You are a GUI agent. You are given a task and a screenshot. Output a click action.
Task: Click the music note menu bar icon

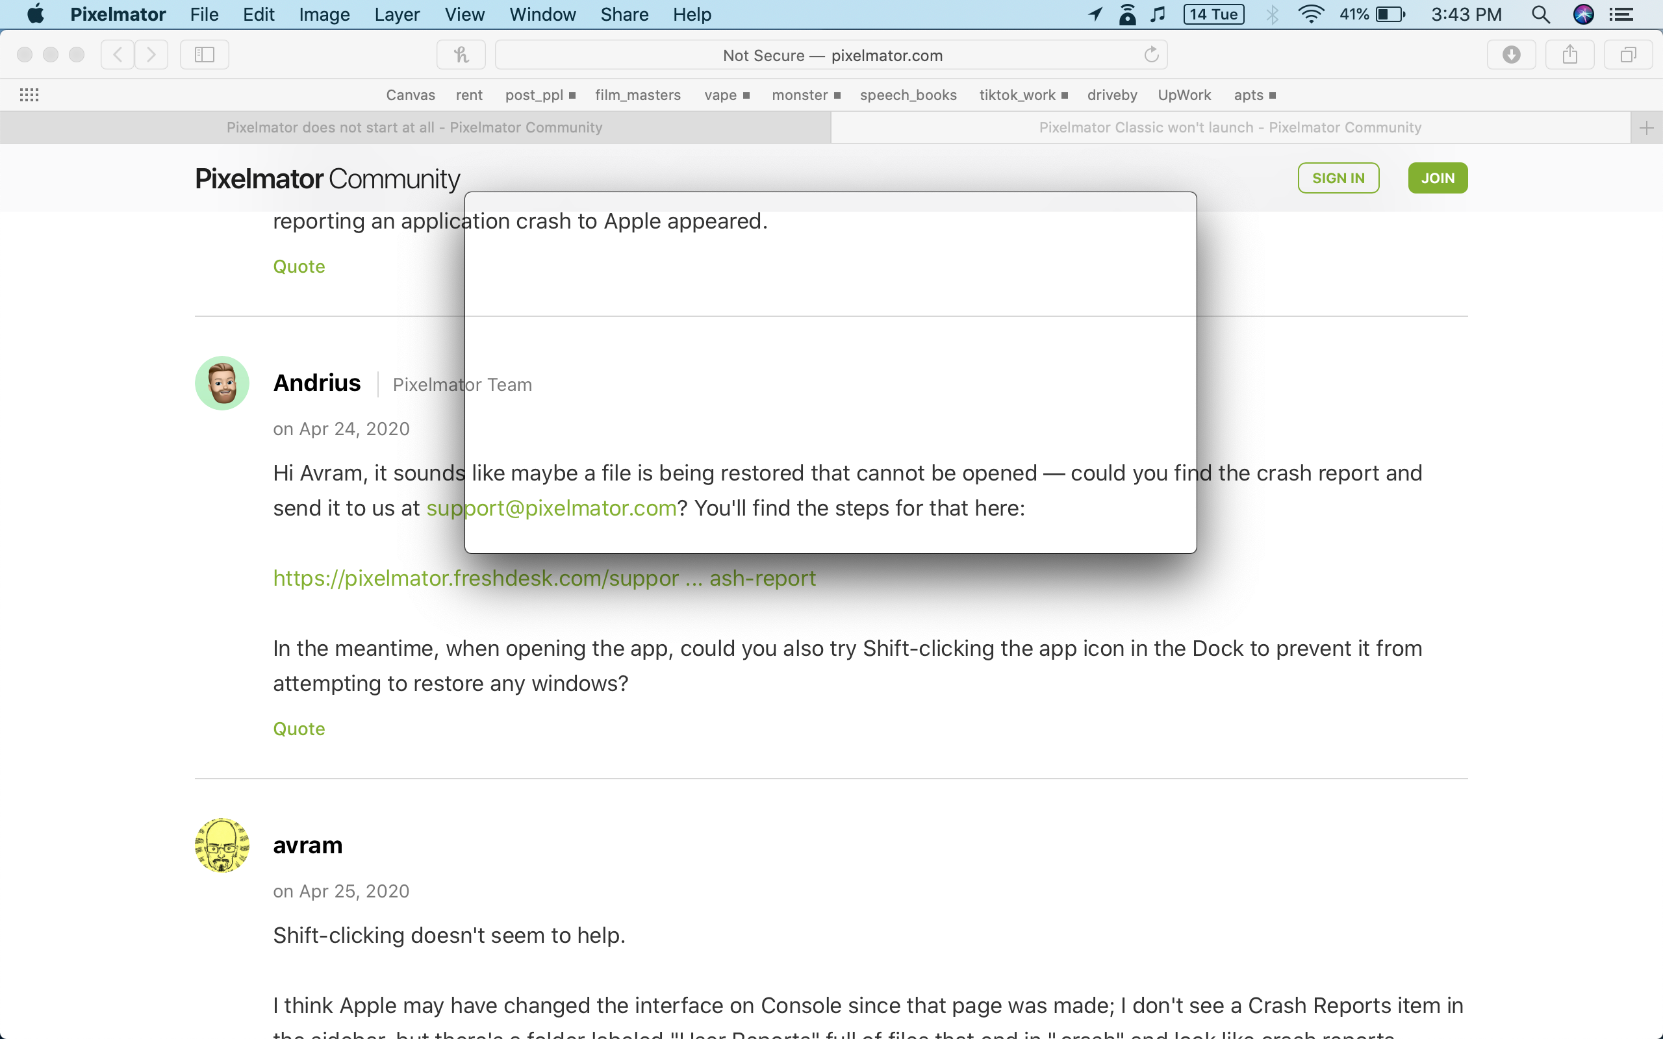1159,14
